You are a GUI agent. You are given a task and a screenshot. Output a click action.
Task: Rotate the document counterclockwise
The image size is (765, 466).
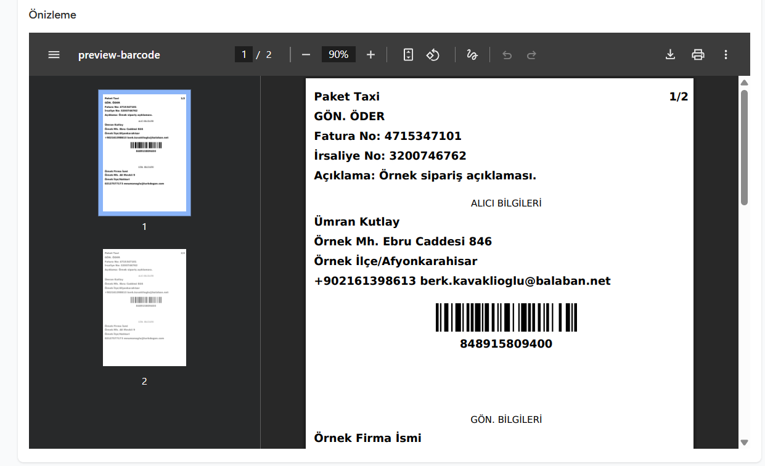pos(433,55)
